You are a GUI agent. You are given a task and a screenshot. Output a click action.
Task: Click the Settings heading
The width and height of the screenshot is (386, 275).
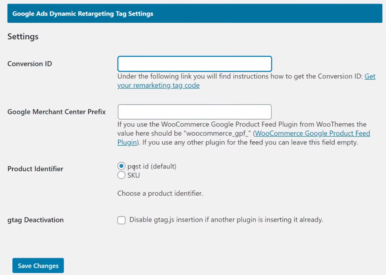point(23,37)
